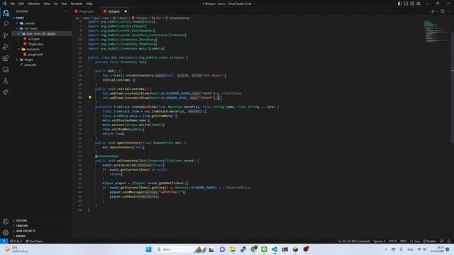Show errors and warnings problems count
The image size is (454, 255).
(x=16, y=241)
